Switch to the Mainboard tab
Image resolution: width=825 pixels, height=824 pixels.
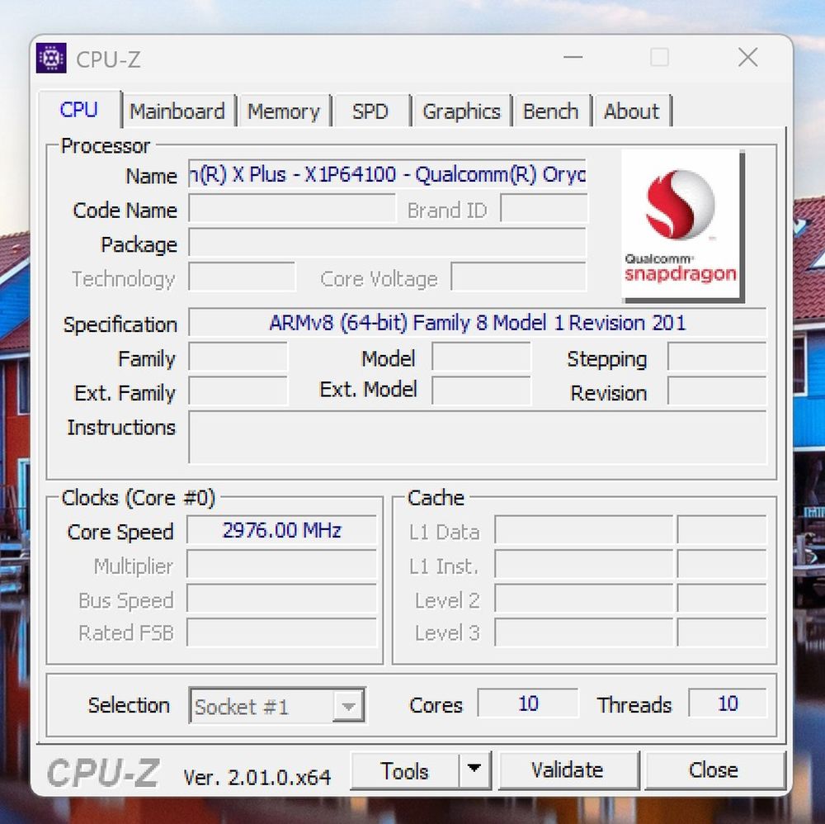[x=177, y=111]
